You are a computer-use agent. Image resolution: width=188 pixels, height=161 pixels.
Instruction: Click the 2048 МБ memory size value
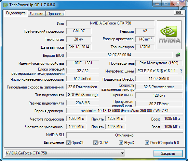coord(83,103)
